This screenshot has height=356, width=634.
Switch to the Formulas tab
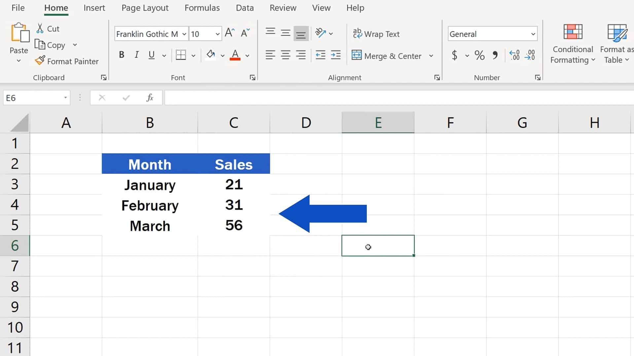[202, 8]
